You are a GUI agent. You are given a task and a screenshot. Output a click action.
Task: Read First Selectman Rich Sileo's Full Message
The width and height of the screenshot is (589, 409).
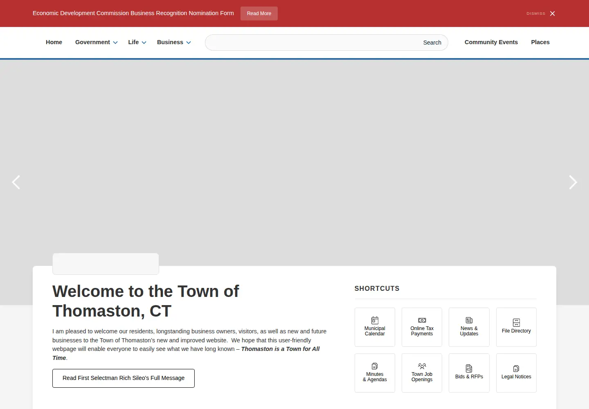click(124, 378)
